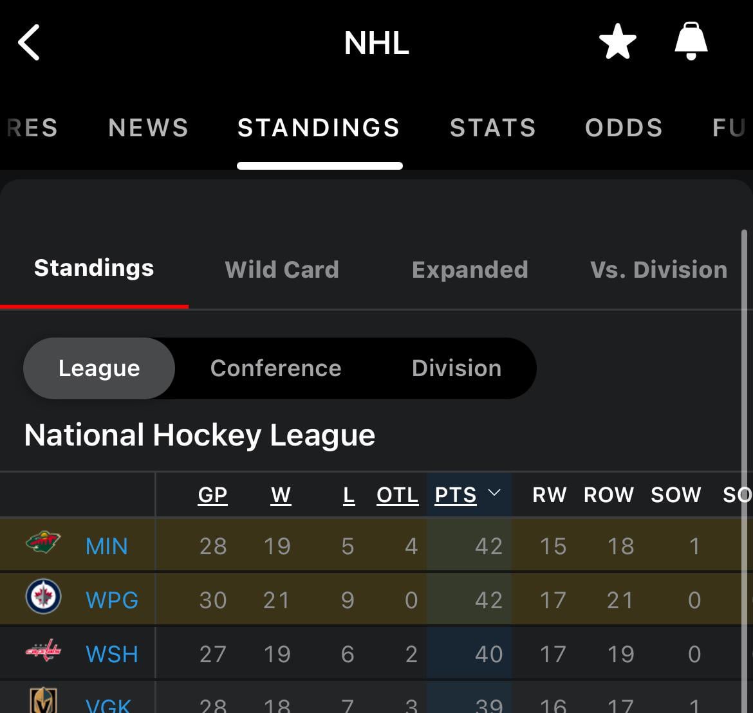Tap the back arrow icon

coord(29,43)
